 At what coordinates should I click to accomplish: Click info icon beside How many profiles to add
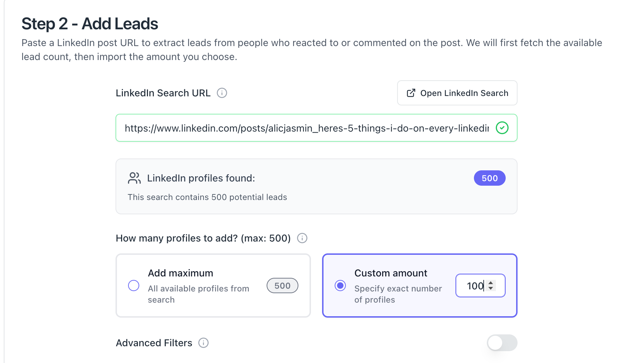[302, 238]
